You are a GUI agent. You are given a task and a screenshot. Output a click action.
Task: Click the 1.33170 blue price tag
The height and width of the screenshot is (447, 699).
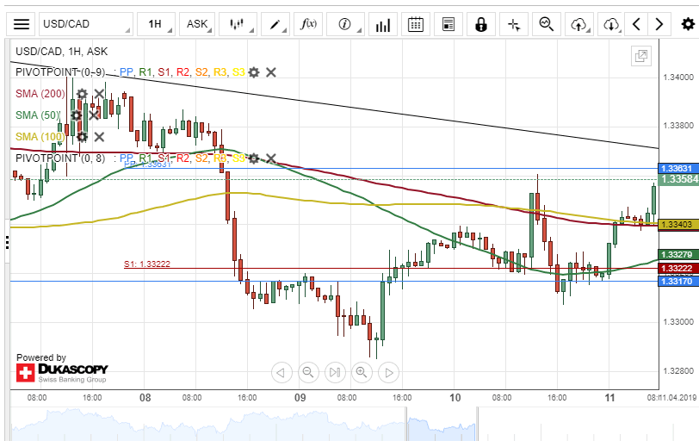click(x=678, y=281)
